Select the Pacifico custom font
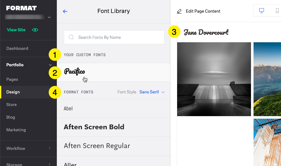This screenshot has width=281, height=166. (x=114, y=72)
